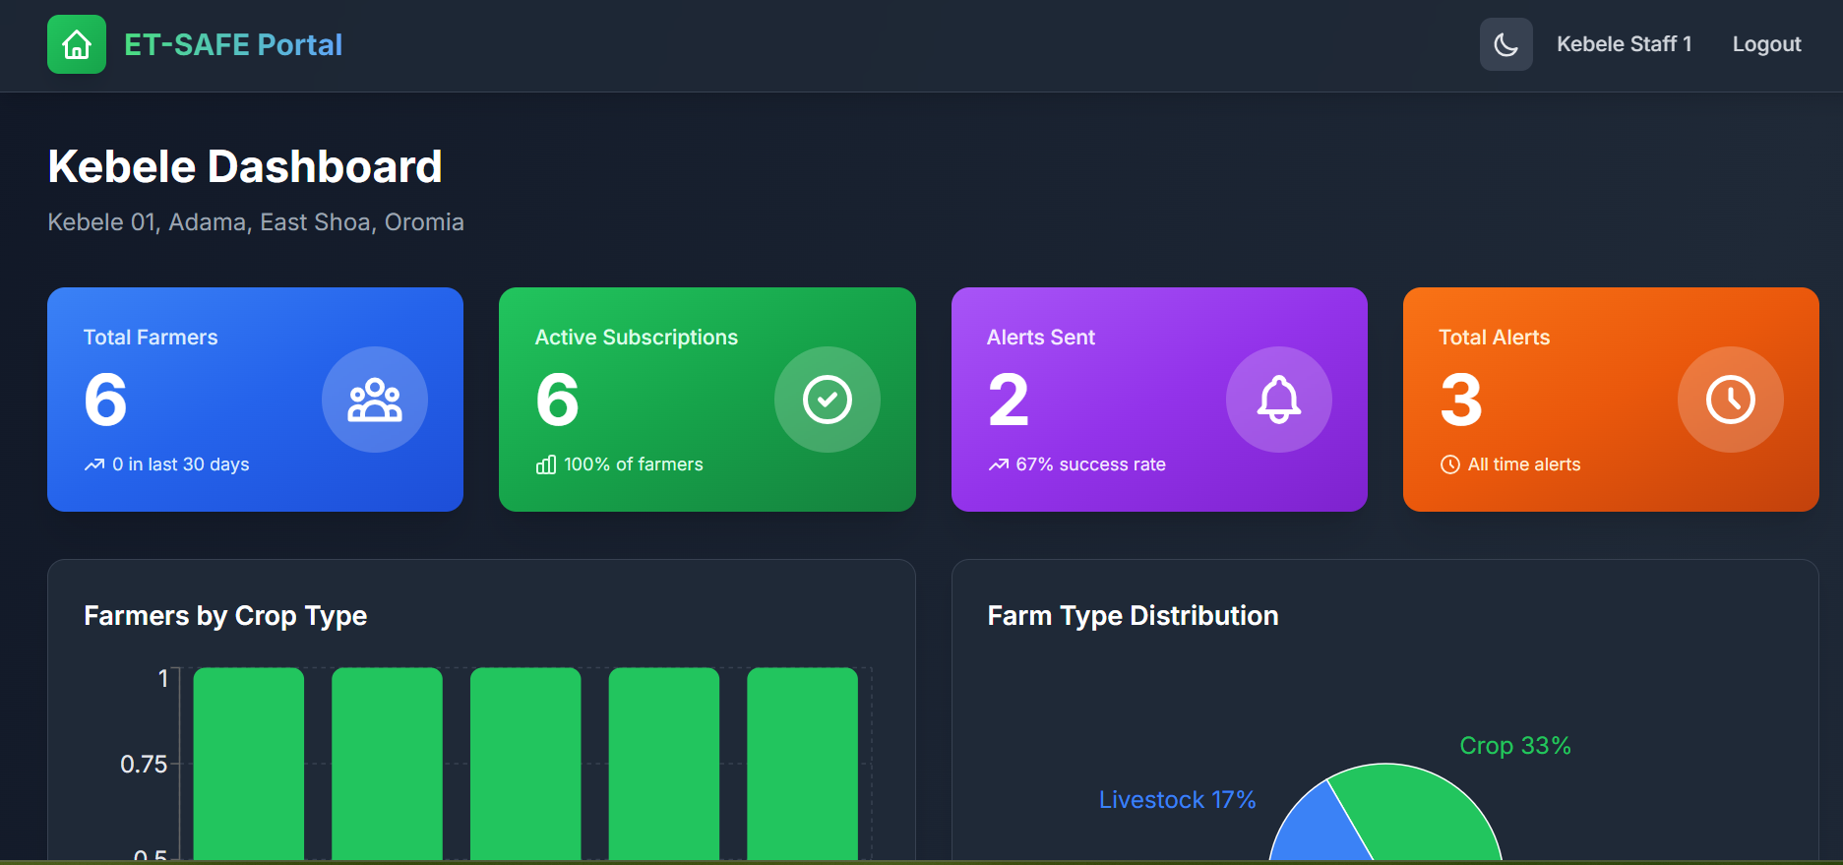Screen dimensions: 1843x865
Task: Click the large clock icon on Total Alerts
Action: [x=1730, y=400]
